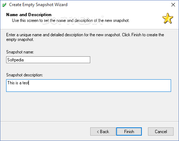
Task: Click the 'Snapshot description:' label
Action: point(25,75)
